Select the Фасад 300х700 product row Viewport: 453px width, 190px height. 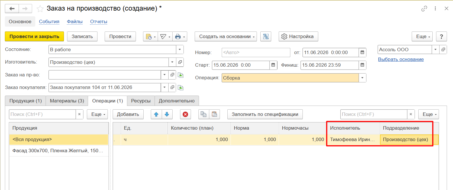coord(59,151)
